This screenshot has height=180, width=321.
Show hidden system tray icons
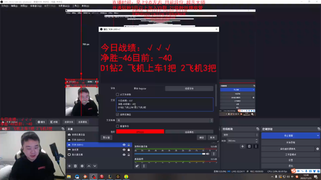[x=272, y=177]
